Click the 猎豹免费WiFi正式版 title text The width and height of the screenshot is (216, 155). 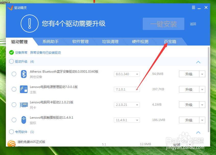pos(31,142)
